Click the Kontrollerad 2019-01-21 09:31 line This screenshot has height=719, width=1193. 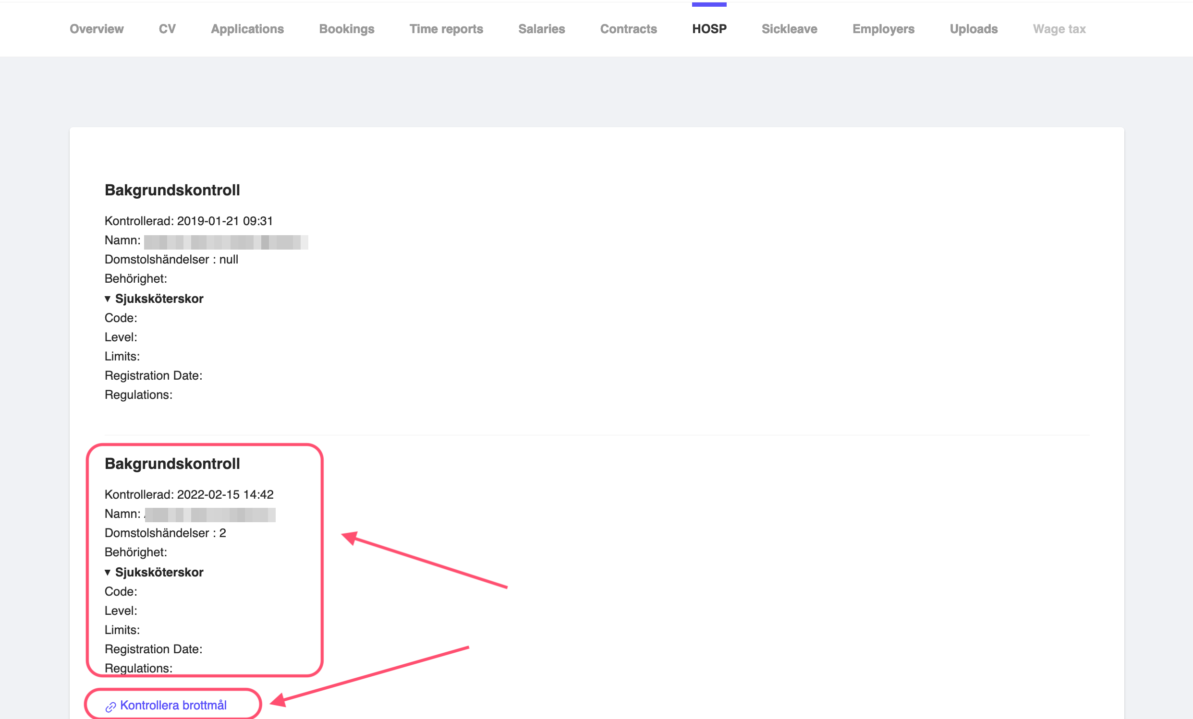[x=188, y=221]
